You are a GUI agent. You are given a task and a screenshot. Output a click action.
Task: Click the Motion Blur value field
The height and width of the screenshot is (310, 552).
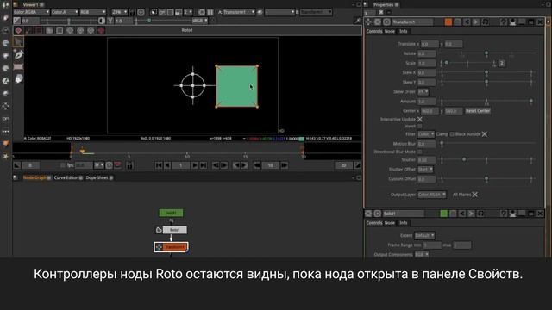[426, 144]
